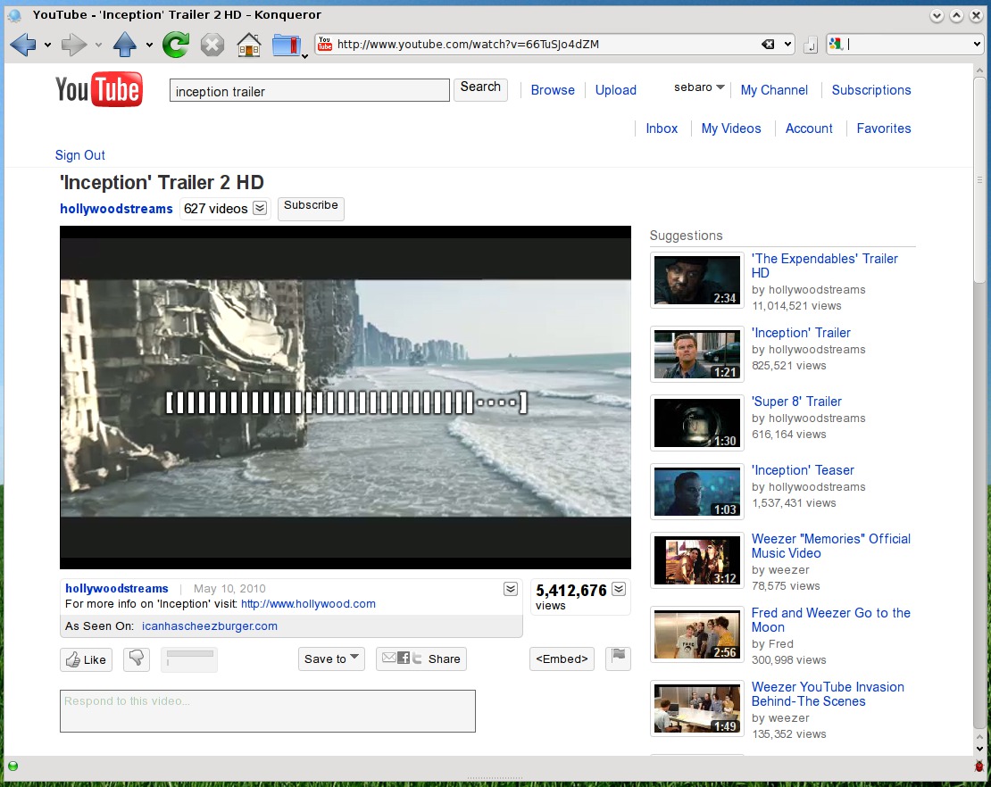Click the browser URL address field
Viewport: 991px width, 787px height.
(x=545, y=45)
